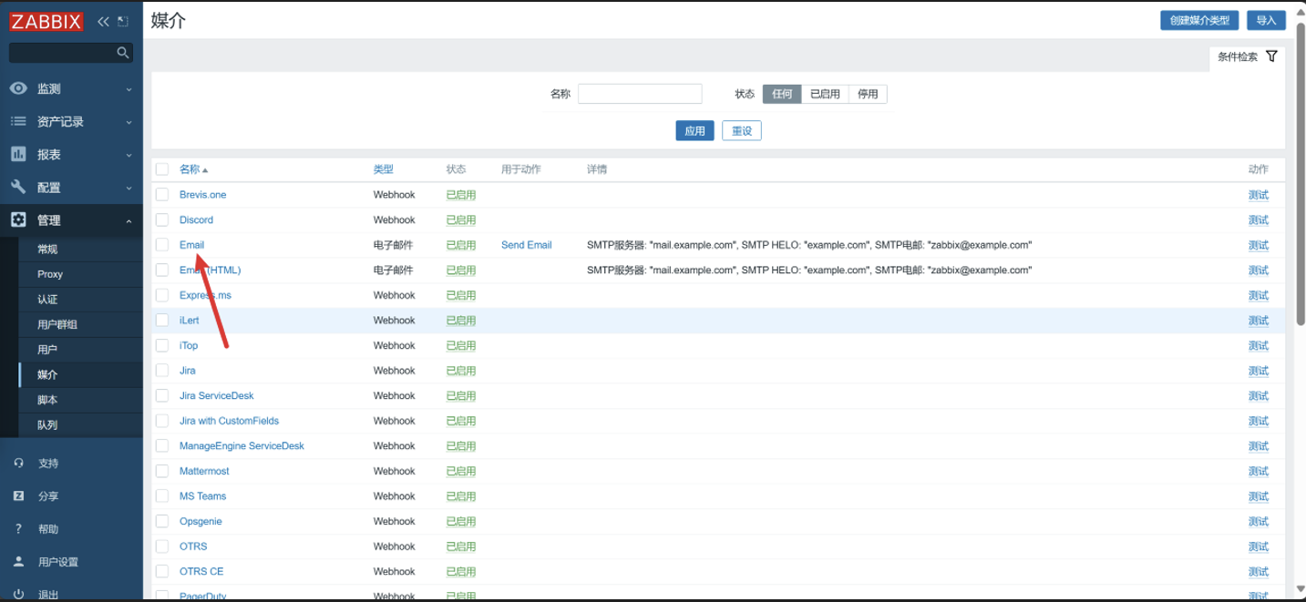Click the sidebar hide (kiosk) icon
This screenshot has width=1306, height=602.
pos(123,21)
